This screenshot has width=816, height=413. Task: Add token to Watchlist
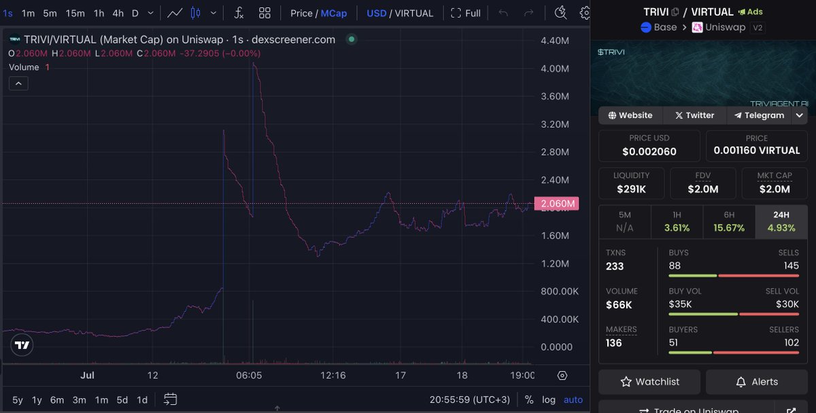click(x=649, y=382)
